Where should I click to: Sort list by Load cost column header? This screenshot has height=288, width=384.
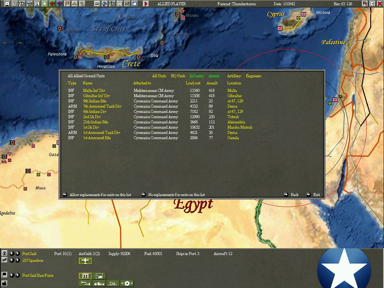point(193,83)
